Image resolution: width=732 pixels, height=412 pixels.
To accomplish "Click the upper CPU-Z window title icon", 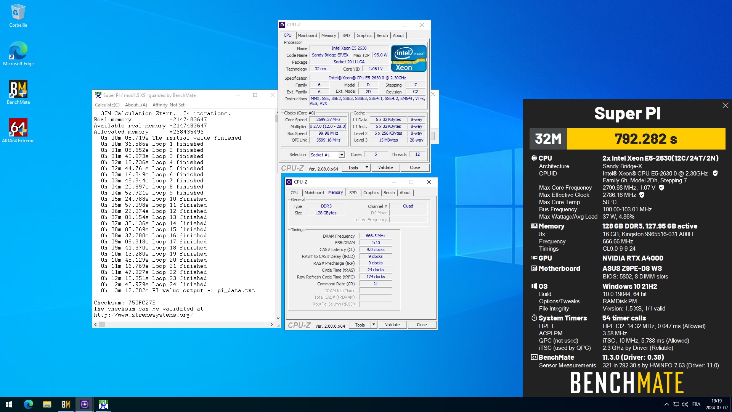I will [282, 25].
